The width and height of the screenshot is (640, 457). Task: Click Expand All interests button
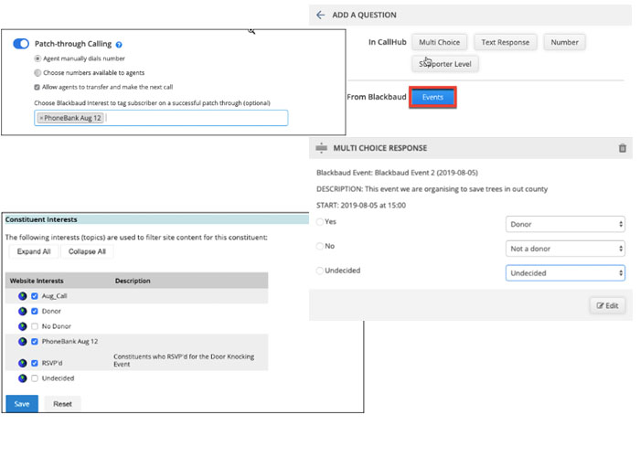point(34,251)
